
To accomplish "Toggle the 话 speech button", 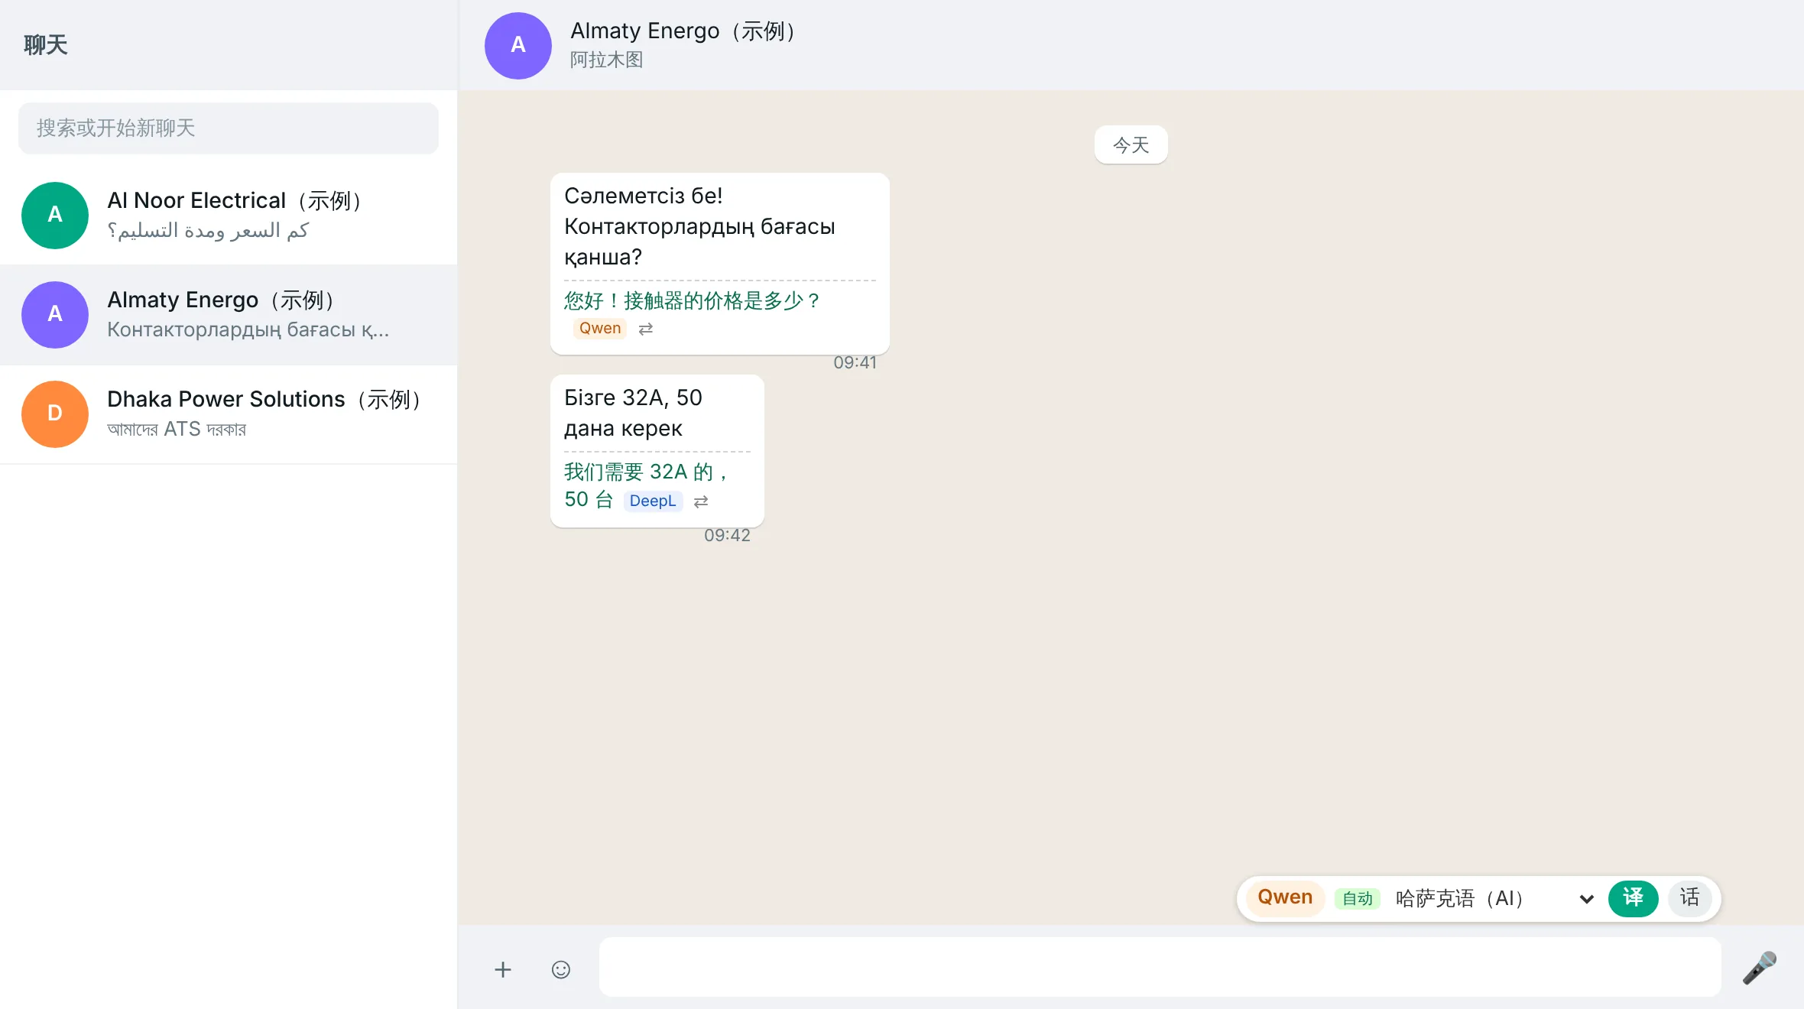I will pos(1690,897).
